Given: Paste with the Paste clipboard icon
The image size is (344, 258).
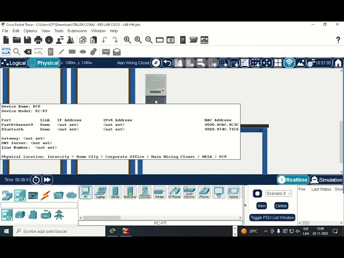Looking at the screenshot, I should coord(94,40).
